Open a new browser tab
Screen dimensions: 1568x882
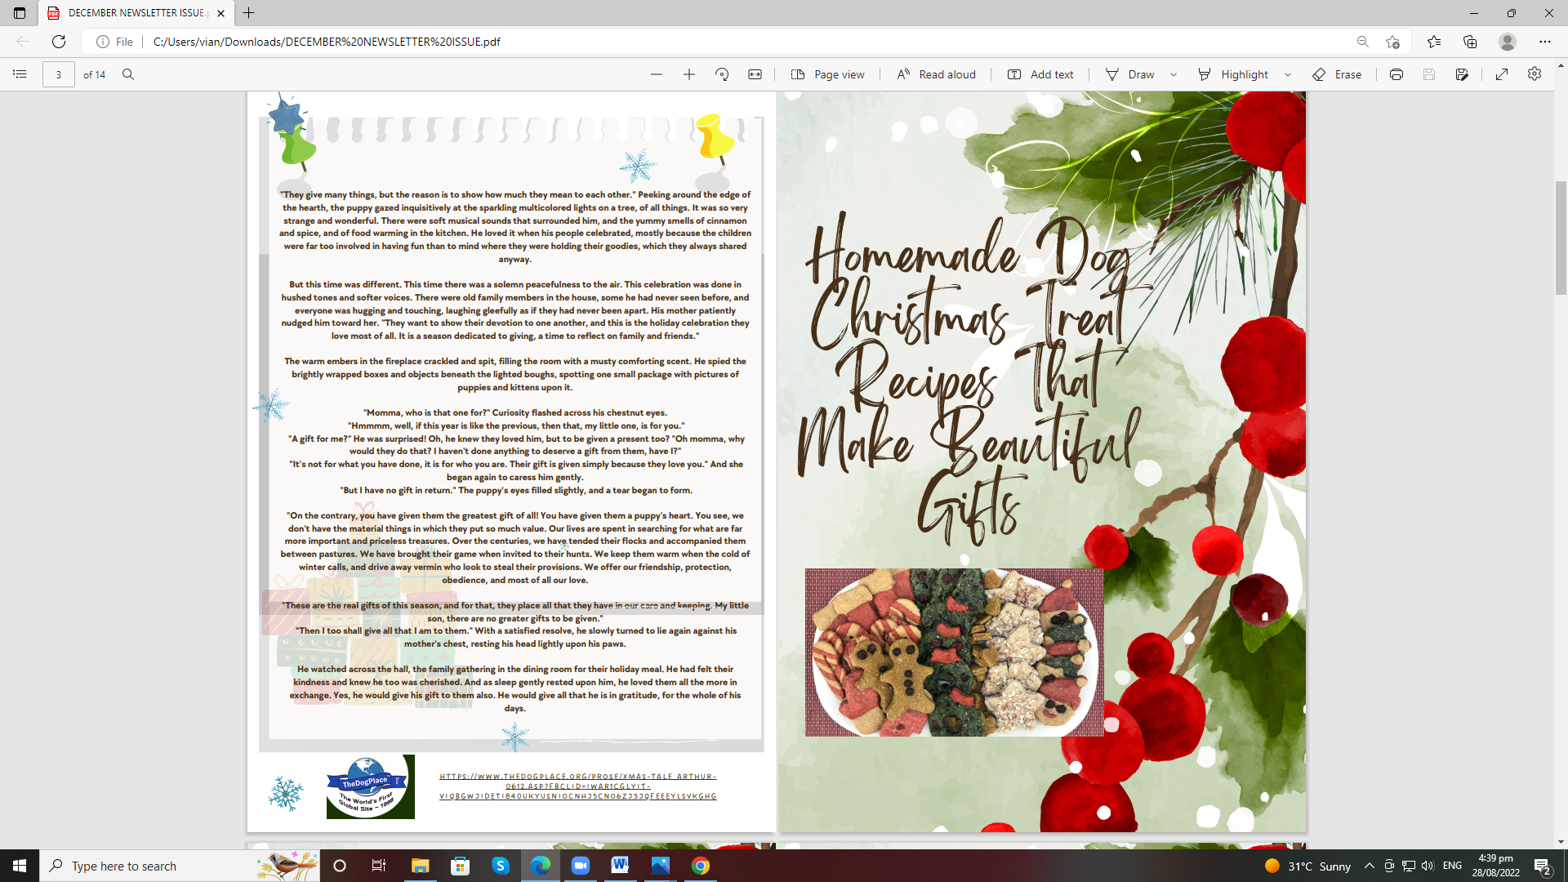249,13
